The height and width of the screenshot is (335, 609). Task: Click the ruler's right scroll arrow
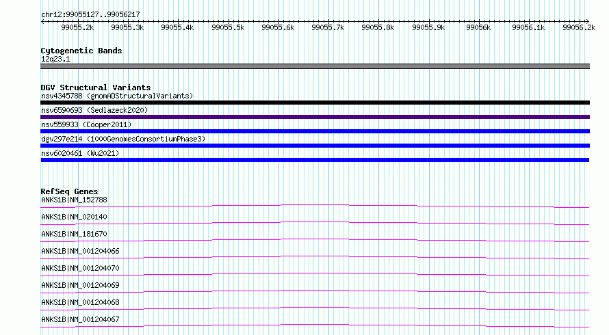point(587,21)
